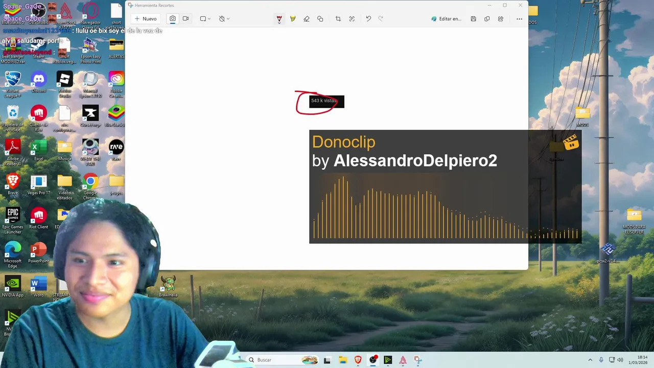This screenshot has width=654, height=368.
Task: Click the taskbar Buscar search box
Action: pos(283,360)
